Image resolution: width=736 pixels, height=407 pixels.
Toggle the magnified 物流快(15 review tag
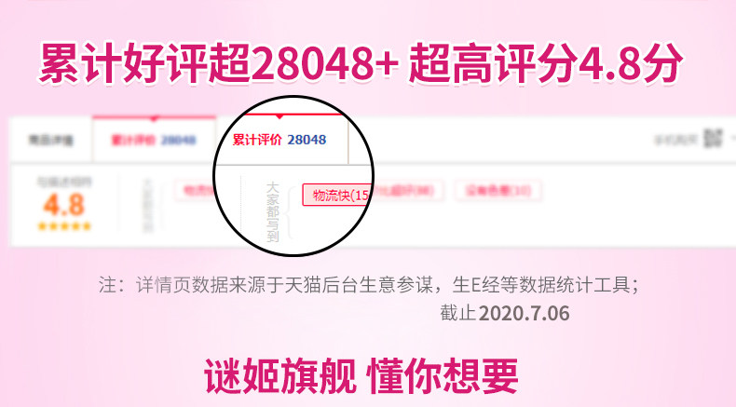337,195
